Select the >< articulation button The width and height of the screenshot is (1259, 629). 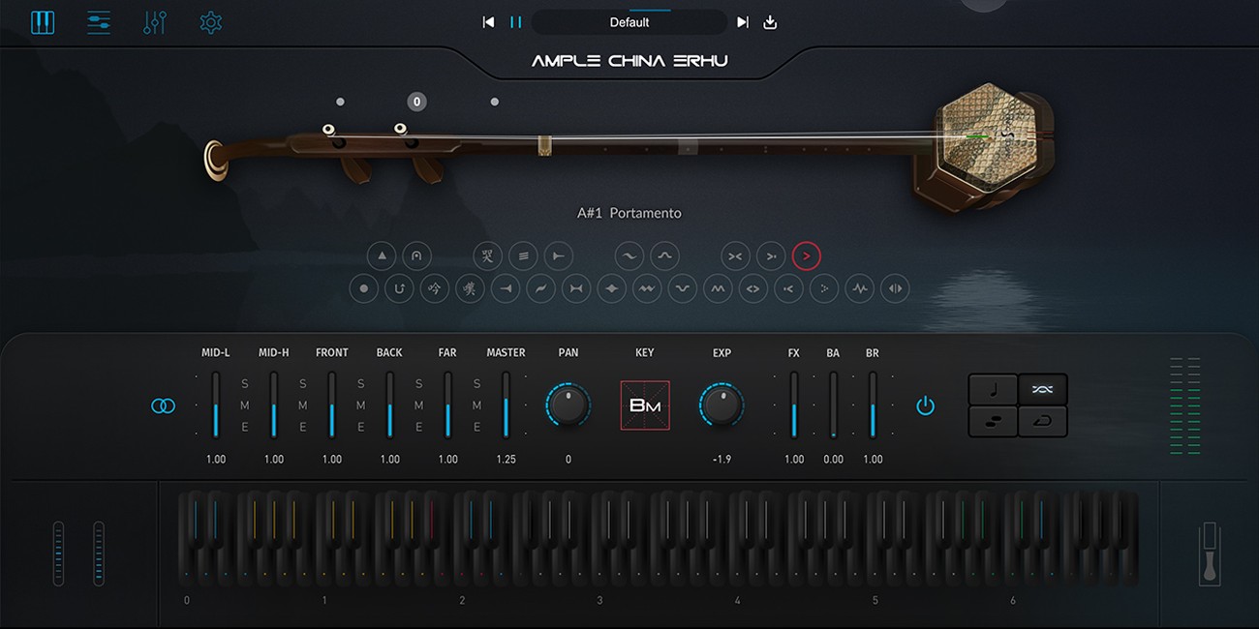click(736, 255)
